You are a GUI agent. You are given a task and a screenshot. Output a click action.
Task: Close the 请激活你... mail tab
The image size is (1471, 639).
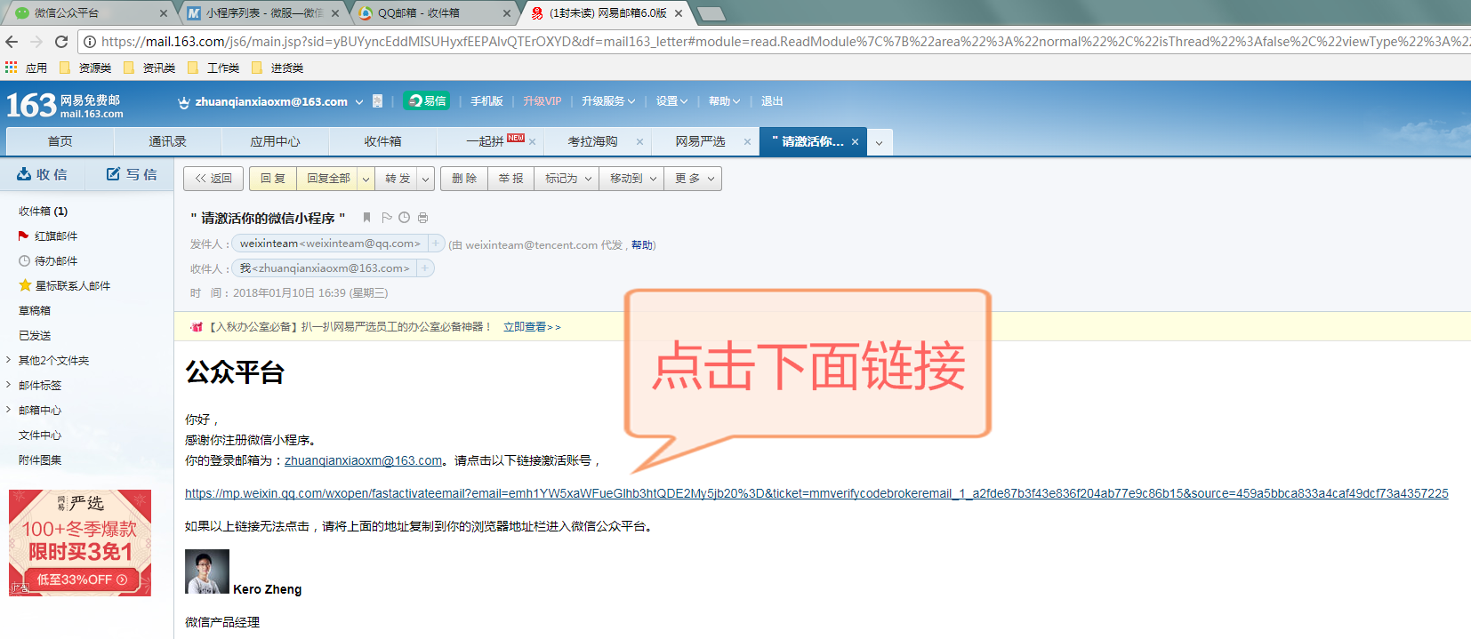(855, 141)
